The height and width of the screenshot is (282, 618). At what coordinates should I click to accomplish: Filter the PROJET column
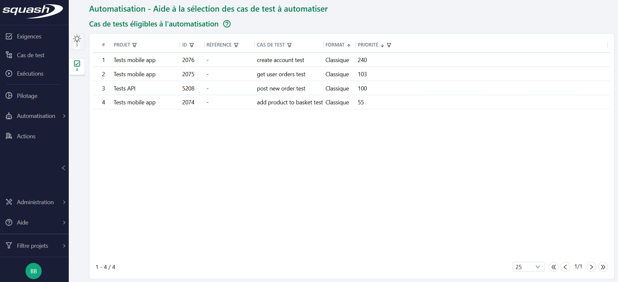click(135, 45)
